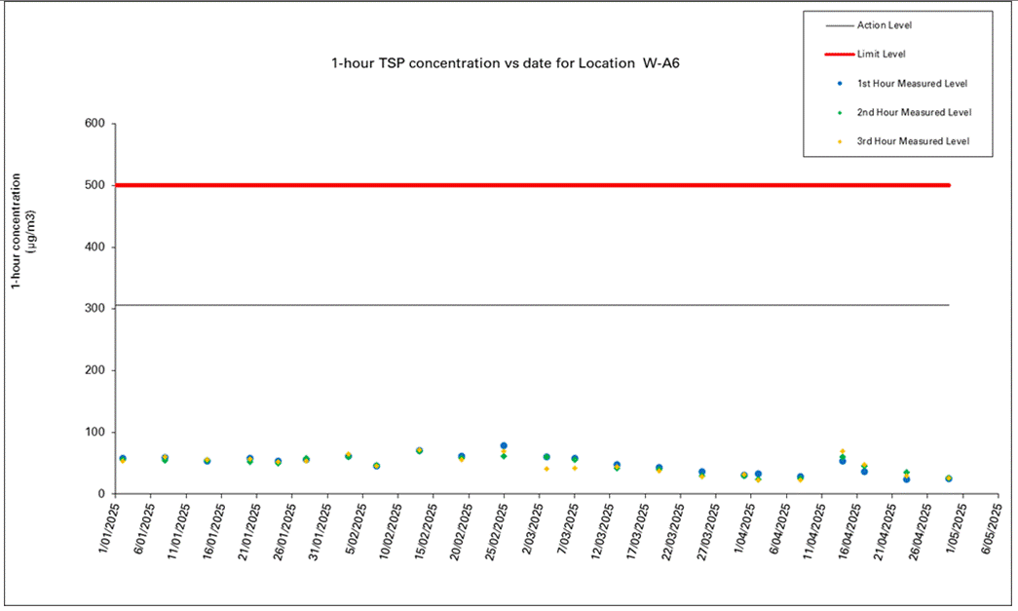1018x611 pixels.
Task: Click the 600 y-axis tick label
Action: 94,124
